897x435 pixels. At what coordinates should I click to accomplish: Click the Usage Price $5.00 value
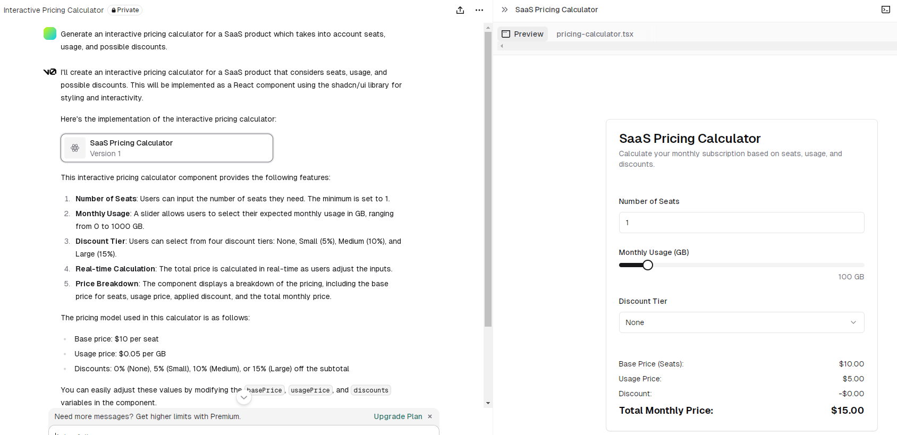[x=853, y=379]
